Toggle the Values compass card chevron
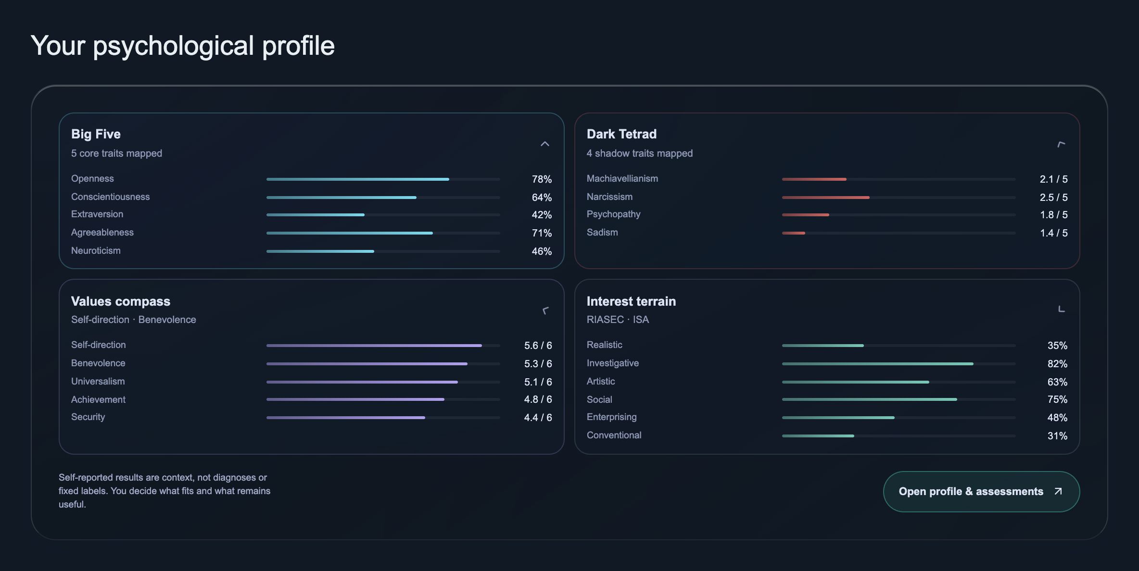 [x=545, y=310]
